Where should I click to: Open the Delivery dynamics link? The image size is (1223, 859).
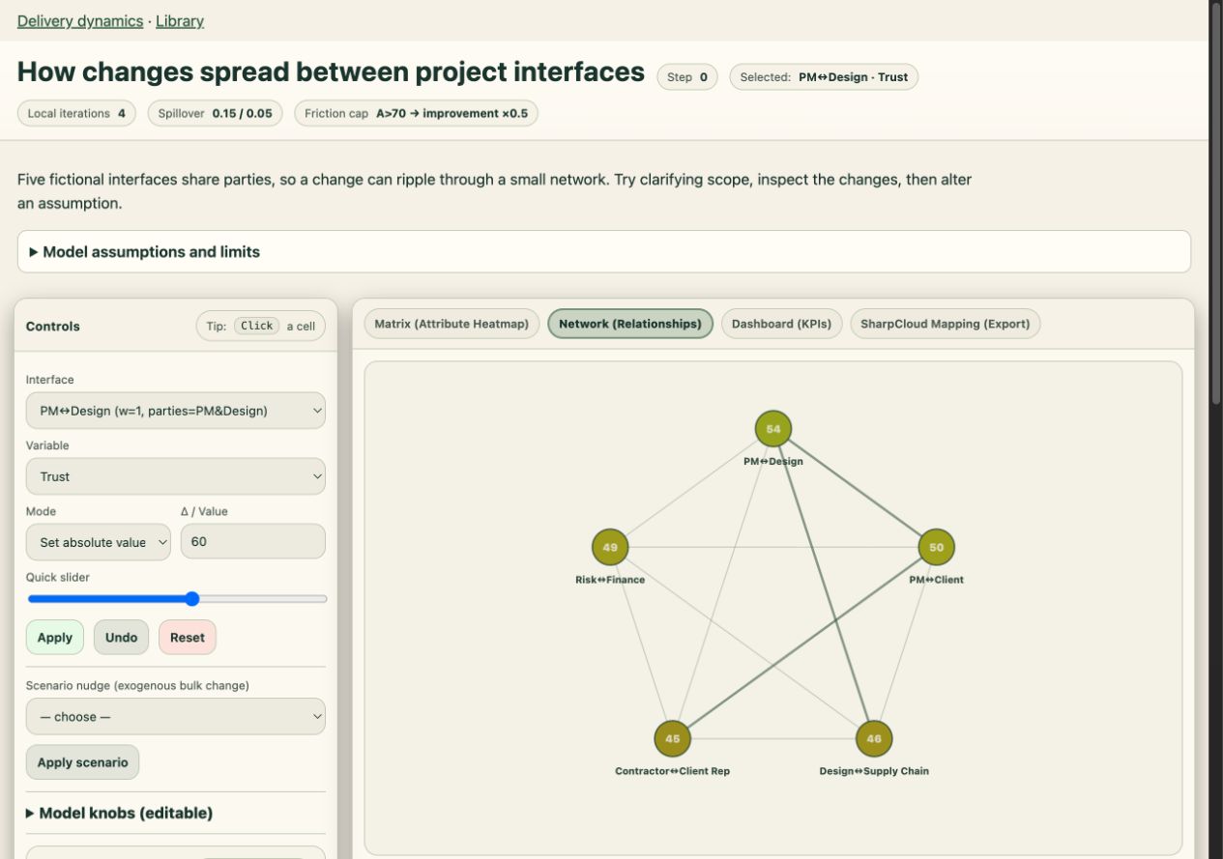[80, 20]
